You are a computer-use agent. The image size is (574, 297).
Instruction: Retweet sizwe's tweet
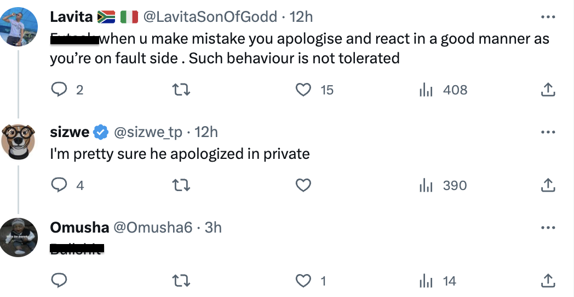click(x=181, y=185)
